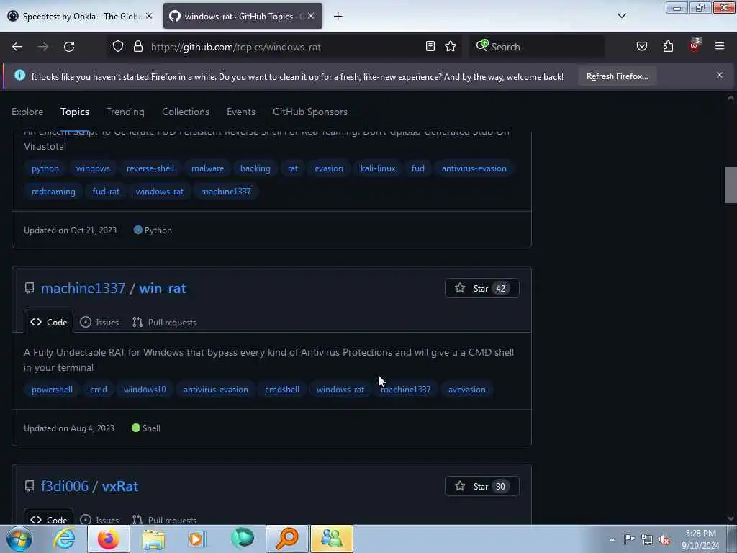This screenshot has height=553, width=737.
Task: Open the Pocket save icon
Action: 641,46
